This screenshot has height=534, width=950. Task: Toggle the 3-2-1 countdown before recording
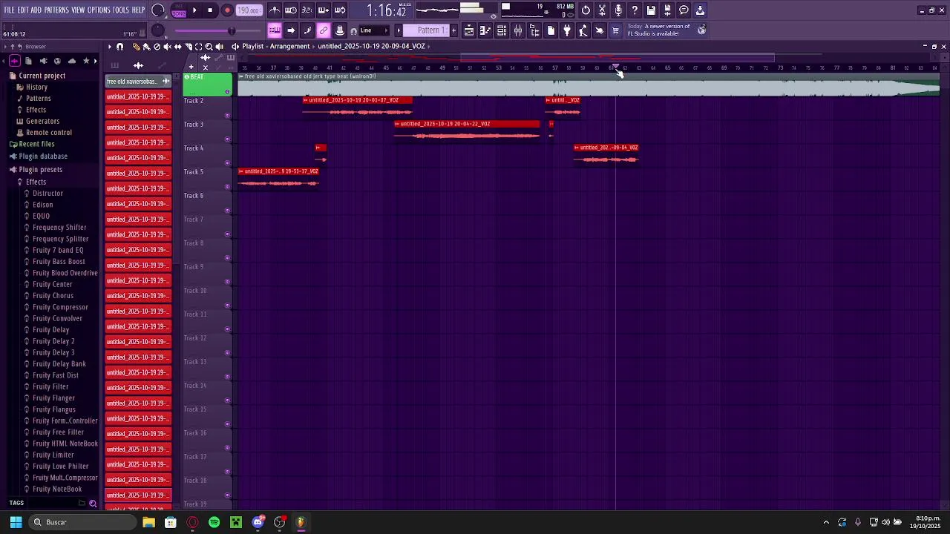[307, 10]
